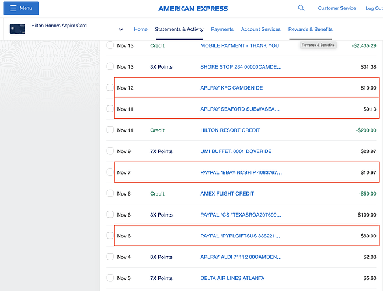Check the PayPal Texas Roadhouse row
The height and width of the screenshot is (291, 383).
[x=110, y=215]
